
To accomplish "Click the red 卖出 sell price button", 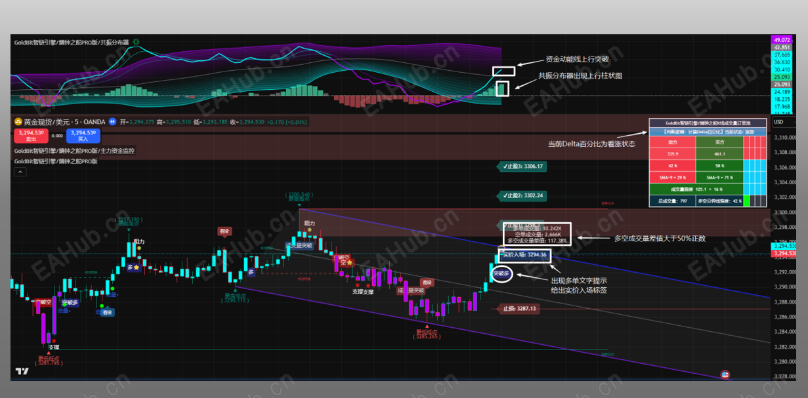I will [31, 136].
